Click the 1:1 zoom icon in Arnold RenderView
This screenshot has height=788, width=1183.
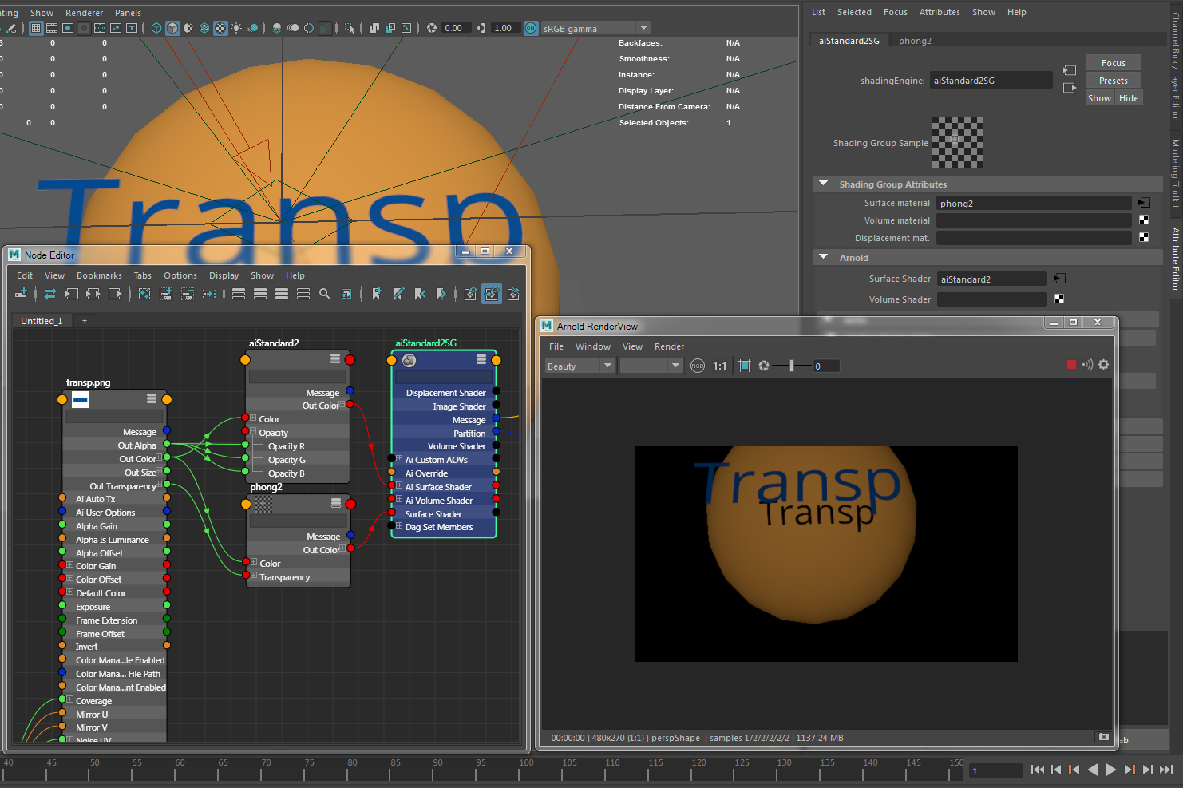(719, 366)
